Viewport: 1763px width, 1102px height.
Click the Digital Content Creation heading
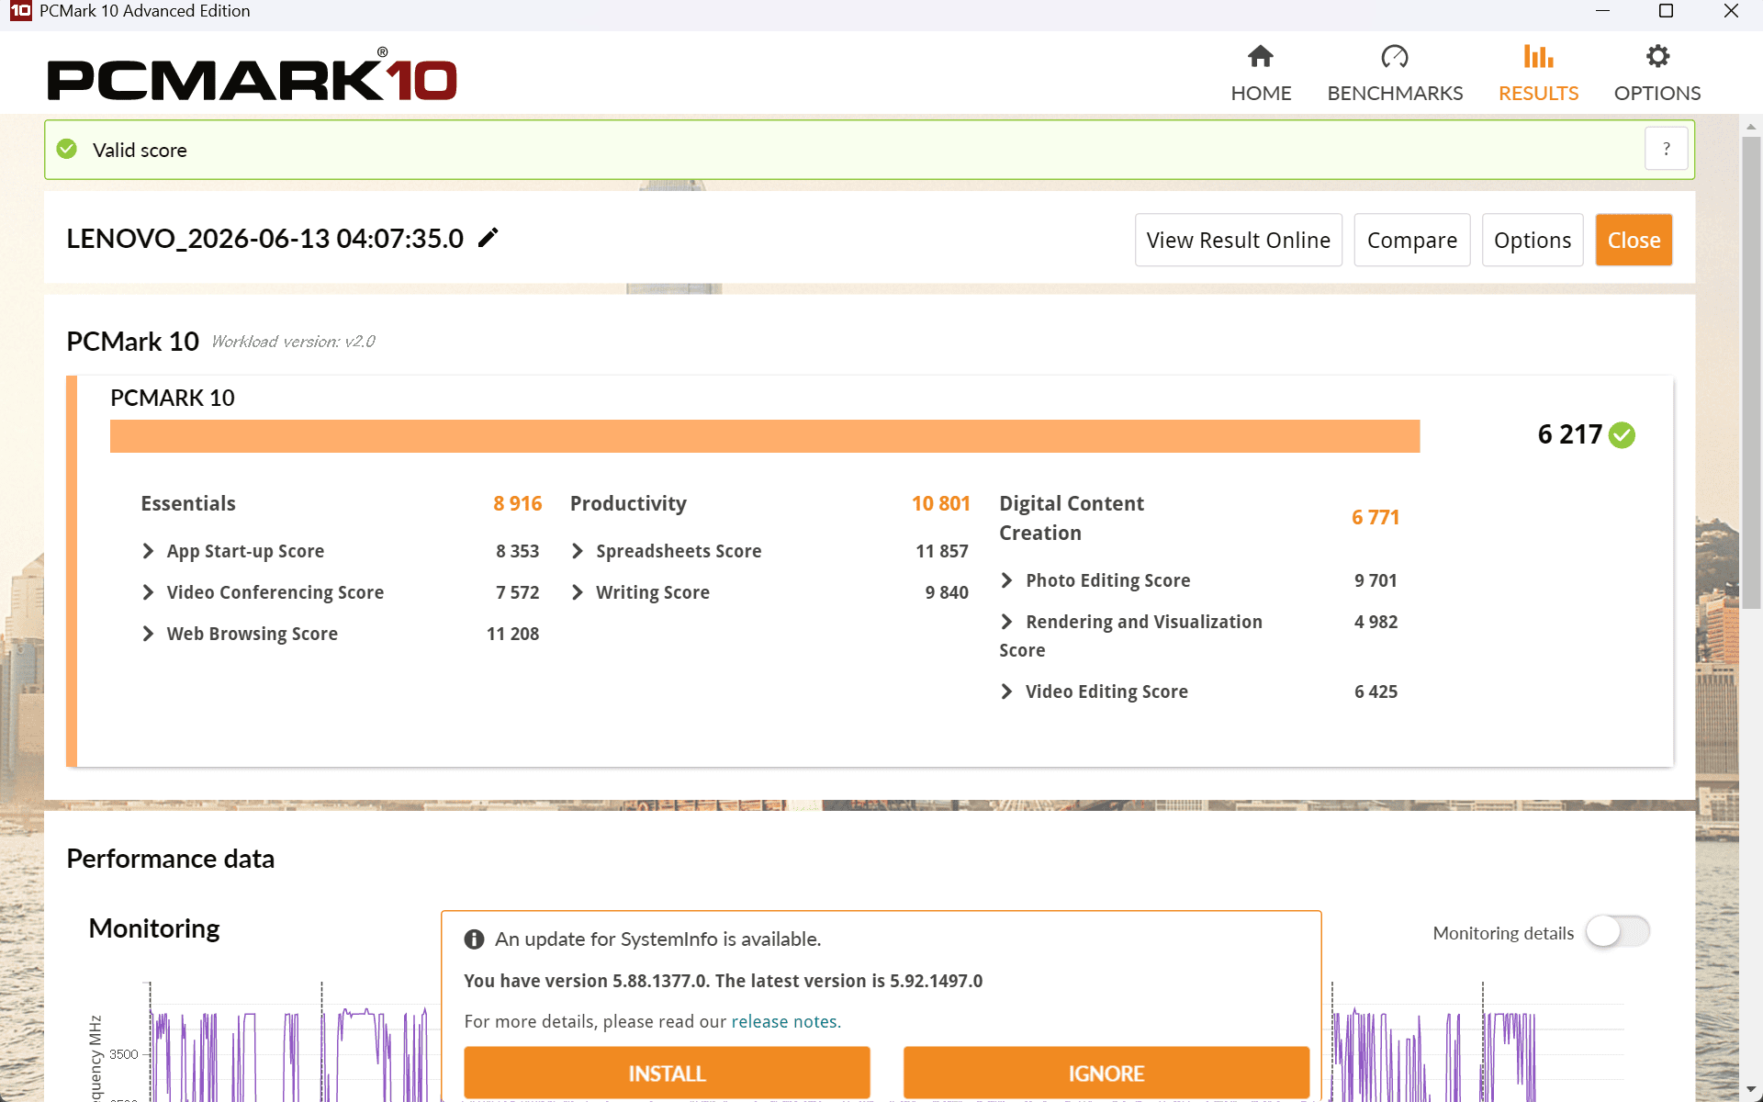[x=1072, y=518]
